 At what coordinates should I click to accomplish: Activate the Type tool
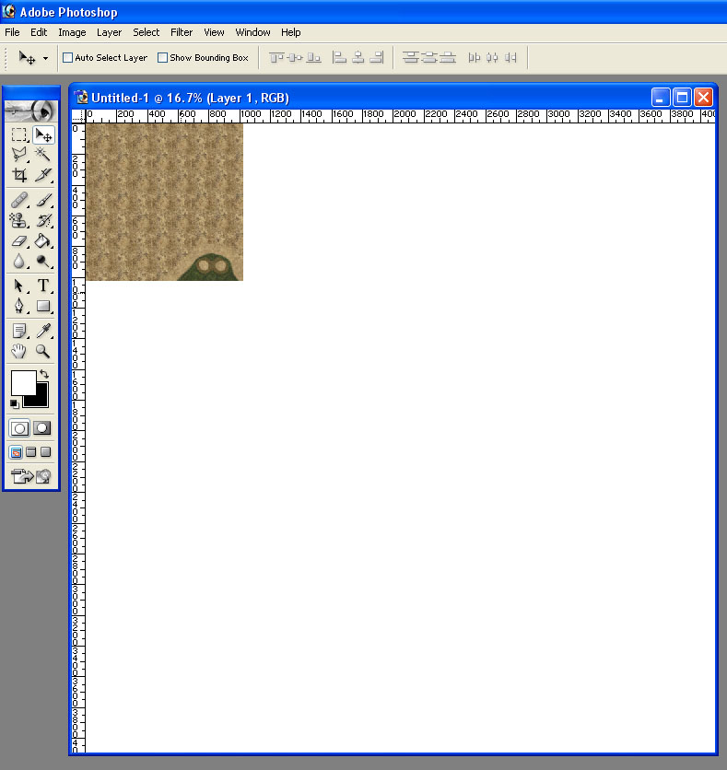43,286
